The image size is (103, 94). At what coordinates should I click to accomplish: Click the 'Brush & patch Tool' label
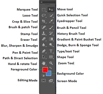click(23, 27)
